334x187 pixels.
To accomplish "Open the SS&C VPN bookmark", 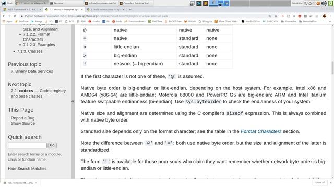I will [270, 21].
